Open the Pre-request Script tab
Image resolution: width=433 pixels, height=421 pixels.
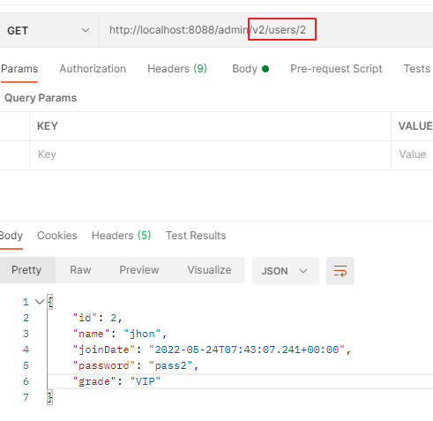[x=336, y=69]
